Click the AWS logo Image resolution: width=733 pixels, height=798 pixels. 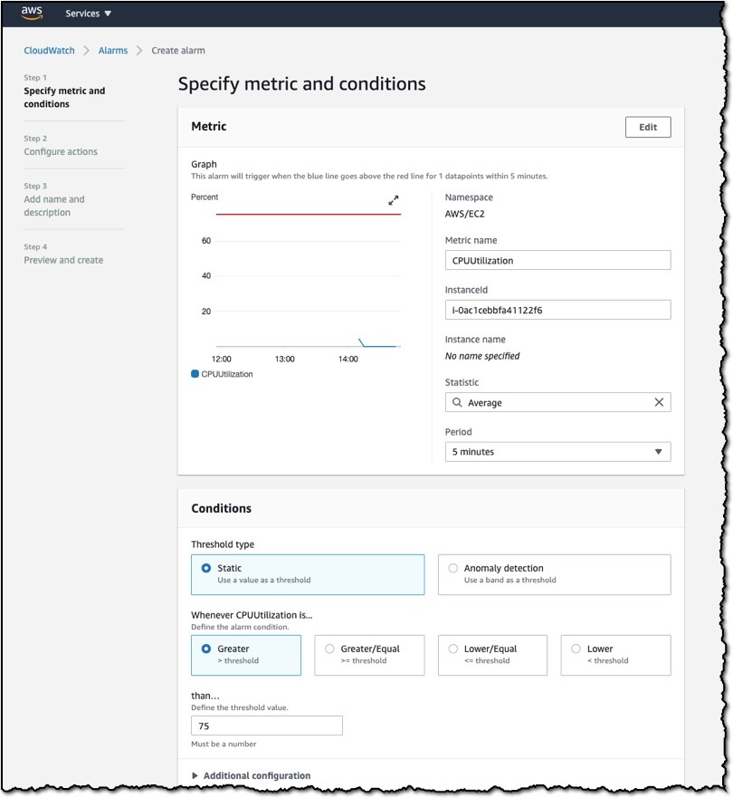pos(32,13)
